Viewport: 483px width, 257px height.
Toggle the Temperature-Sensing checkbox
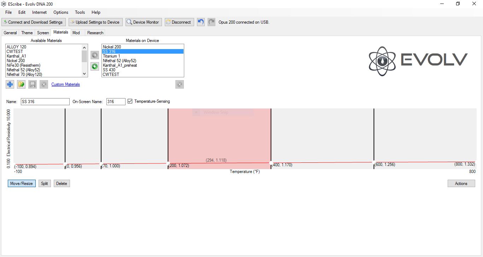tap(130, 101)
